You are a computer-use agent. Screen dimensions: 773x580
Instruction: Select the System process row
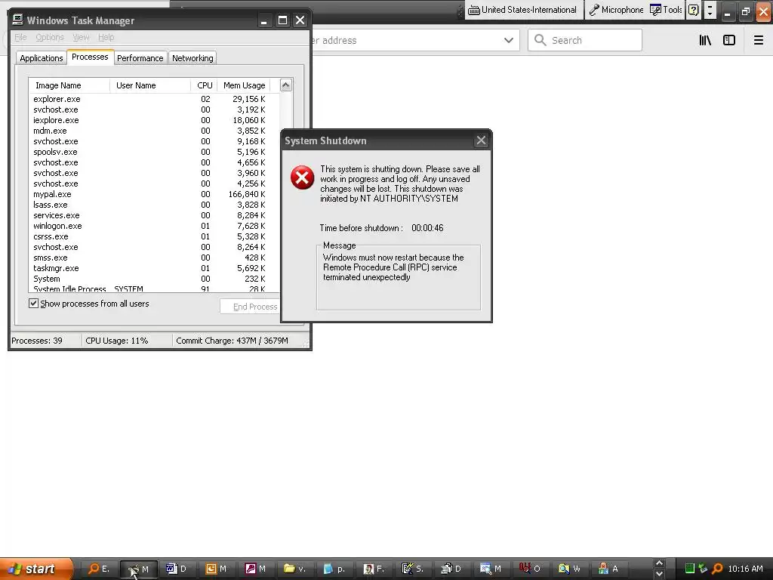pyautogui.click(x=154, y=279)
